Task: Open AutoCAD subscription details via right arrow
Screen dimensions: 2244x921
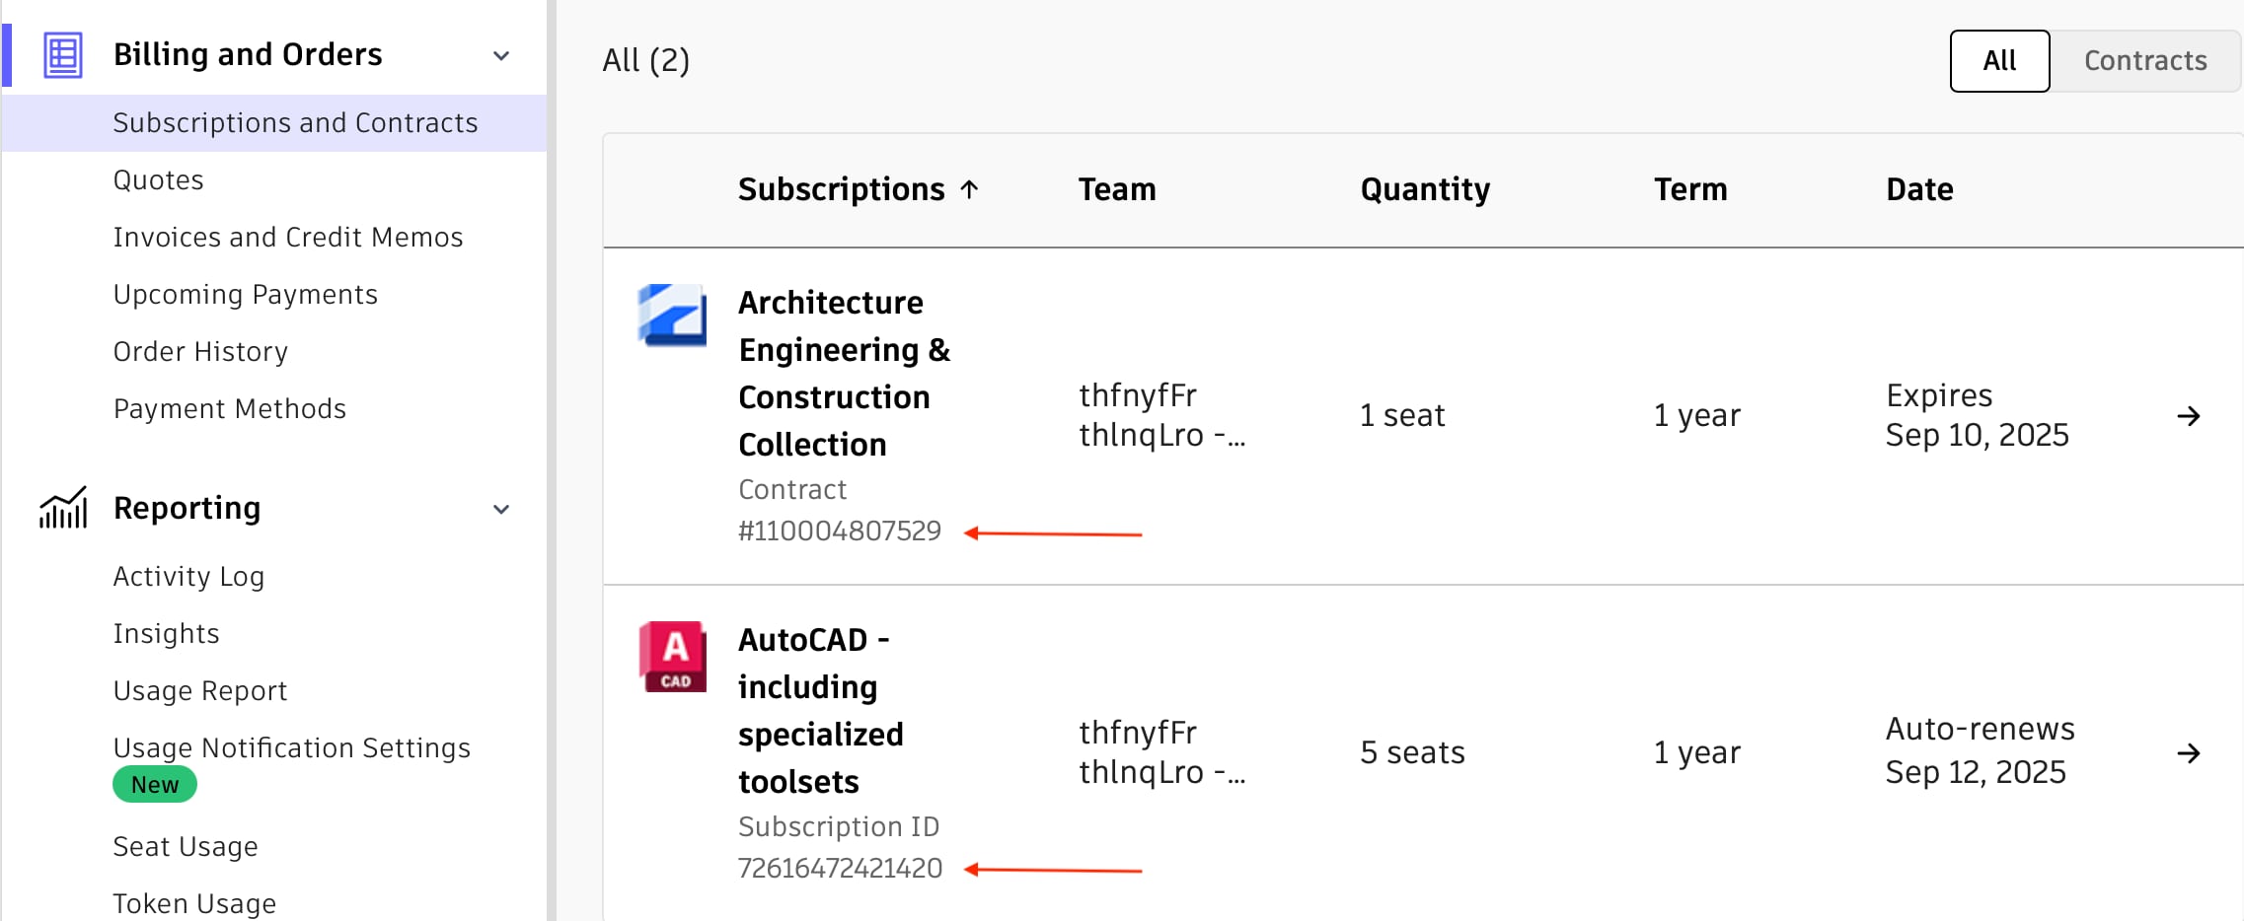Action: point(2188,753)
